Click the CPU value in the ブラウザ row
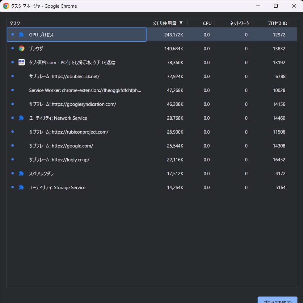Viewport: 303px width, 303px height. (x=206, y=49)
